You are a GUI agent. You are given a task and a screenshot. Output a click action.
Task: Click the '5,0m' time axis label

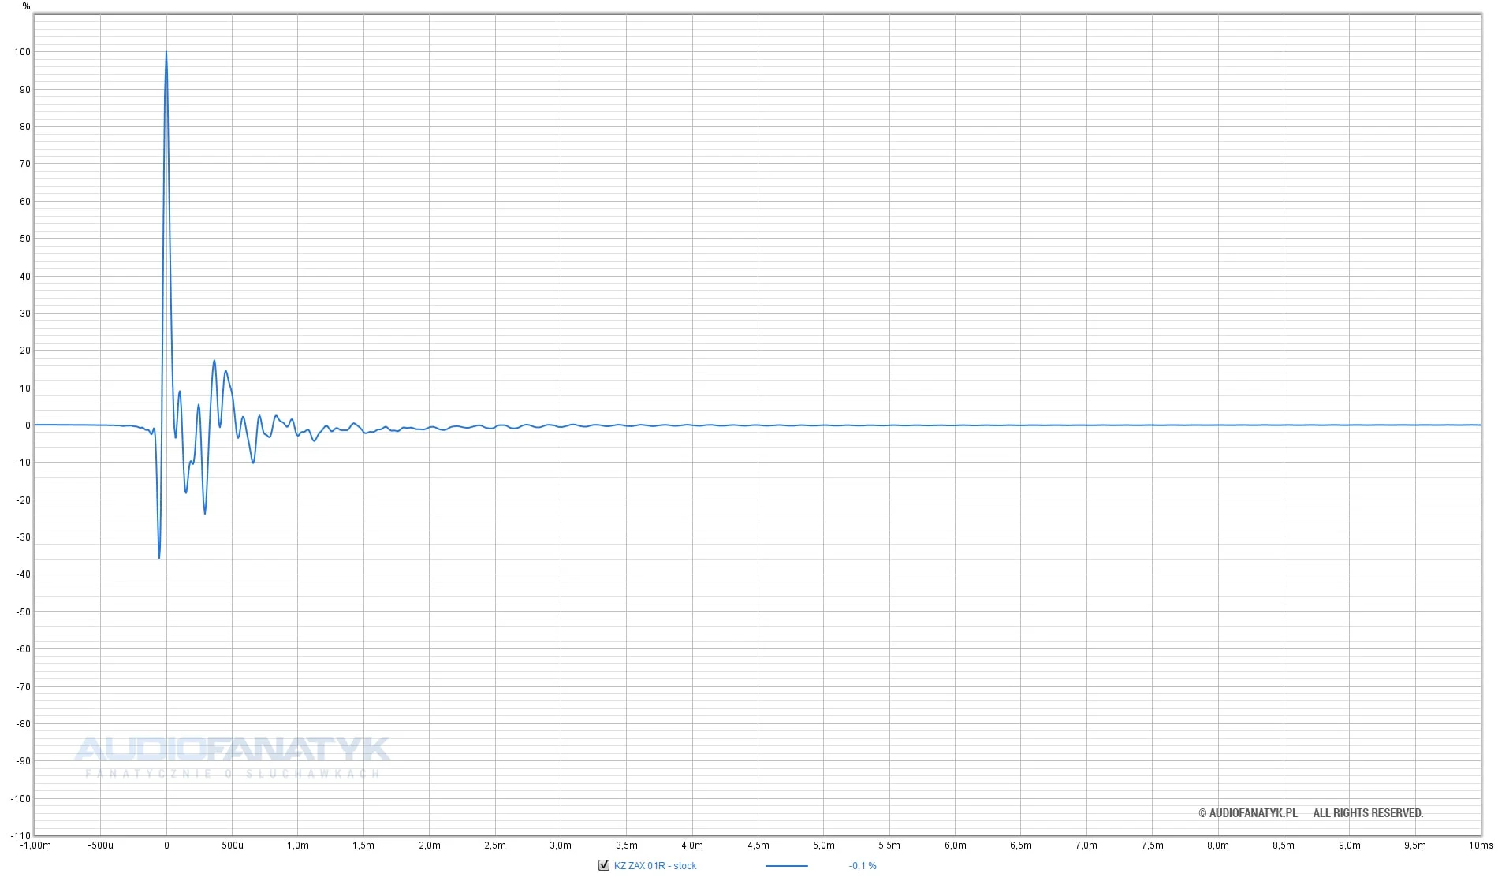pos(823,845)
